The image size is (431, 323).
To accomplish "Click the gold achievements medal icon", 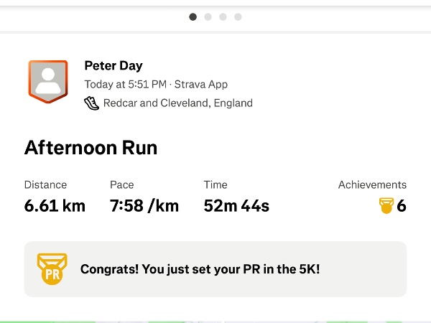I will (386, 206).
